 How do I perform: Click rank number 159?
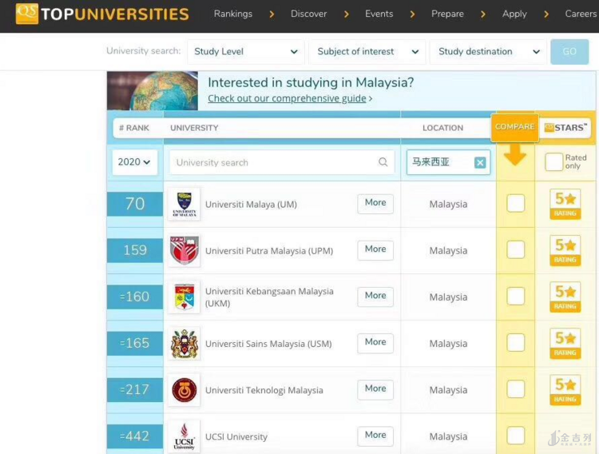(x=135, y=250)
